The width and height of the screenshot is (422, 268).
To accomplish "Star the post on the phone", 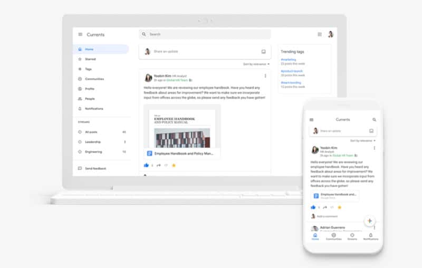I will [x=339, y=207].
